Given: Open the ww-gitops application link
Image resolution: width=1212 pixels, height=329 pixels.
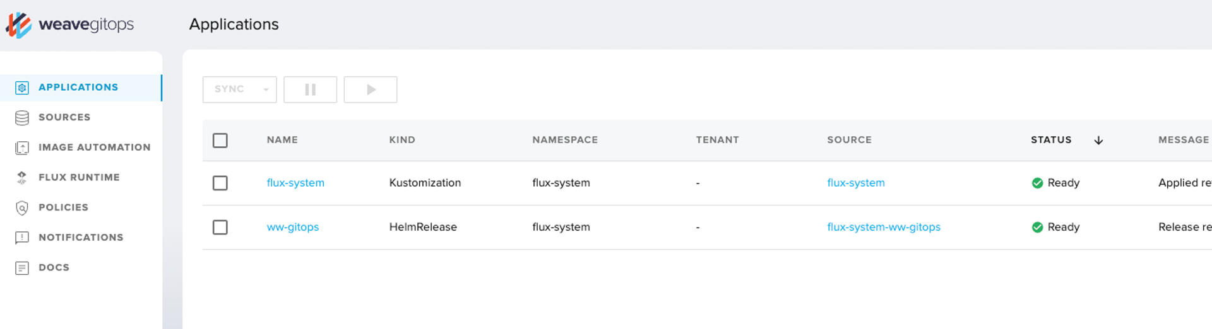Looking at the screenshot, I should point(293,227).
